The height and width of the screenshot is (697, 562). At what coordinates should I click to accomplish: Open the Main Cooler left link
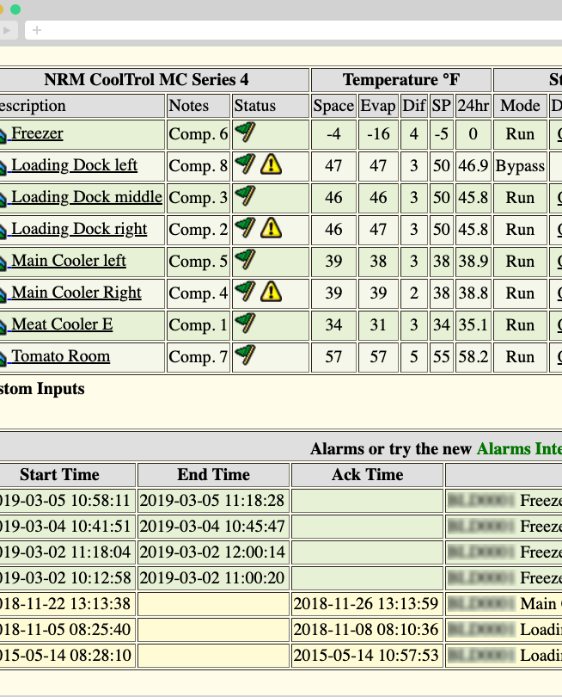pyautogui.click(x=69, y=261)
